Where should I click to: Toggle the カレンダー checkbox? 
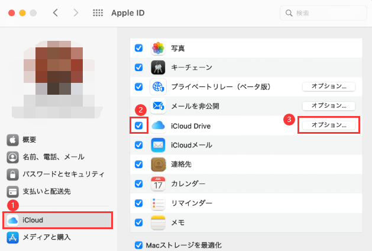139,184
